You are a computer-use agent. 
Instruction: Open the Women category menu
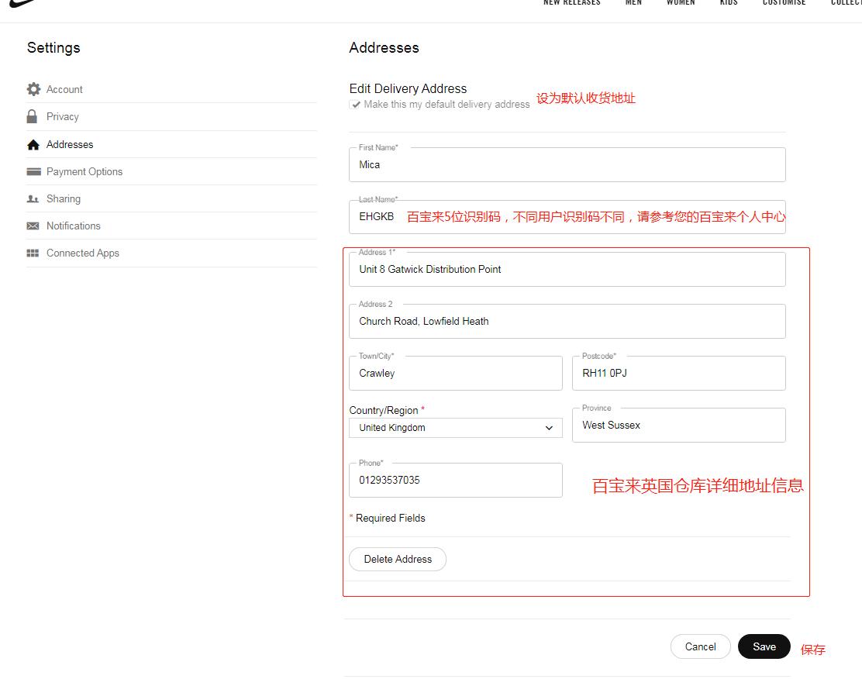(x=681, y=3)
